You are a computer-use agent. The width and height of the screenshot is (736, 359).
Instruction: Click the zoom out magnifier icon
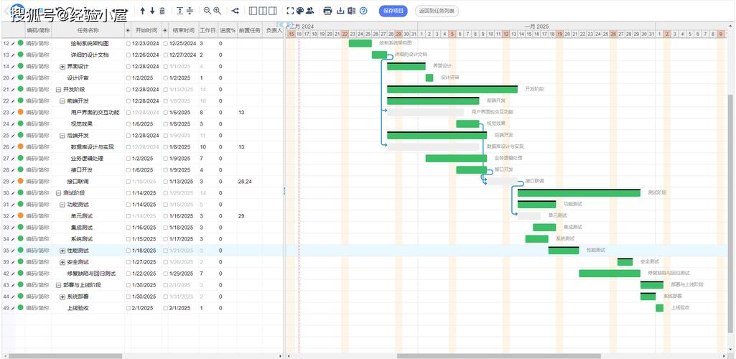point(207,11)
